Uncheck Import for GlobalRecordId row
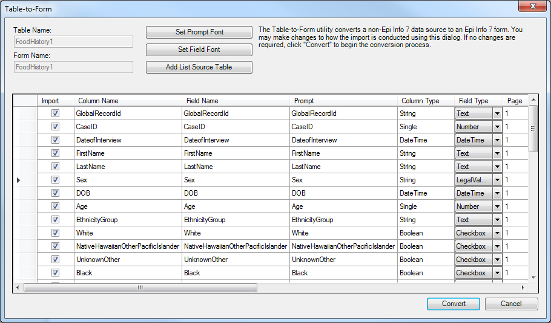The height and width of the screenshot is (323, 551). 55,113
